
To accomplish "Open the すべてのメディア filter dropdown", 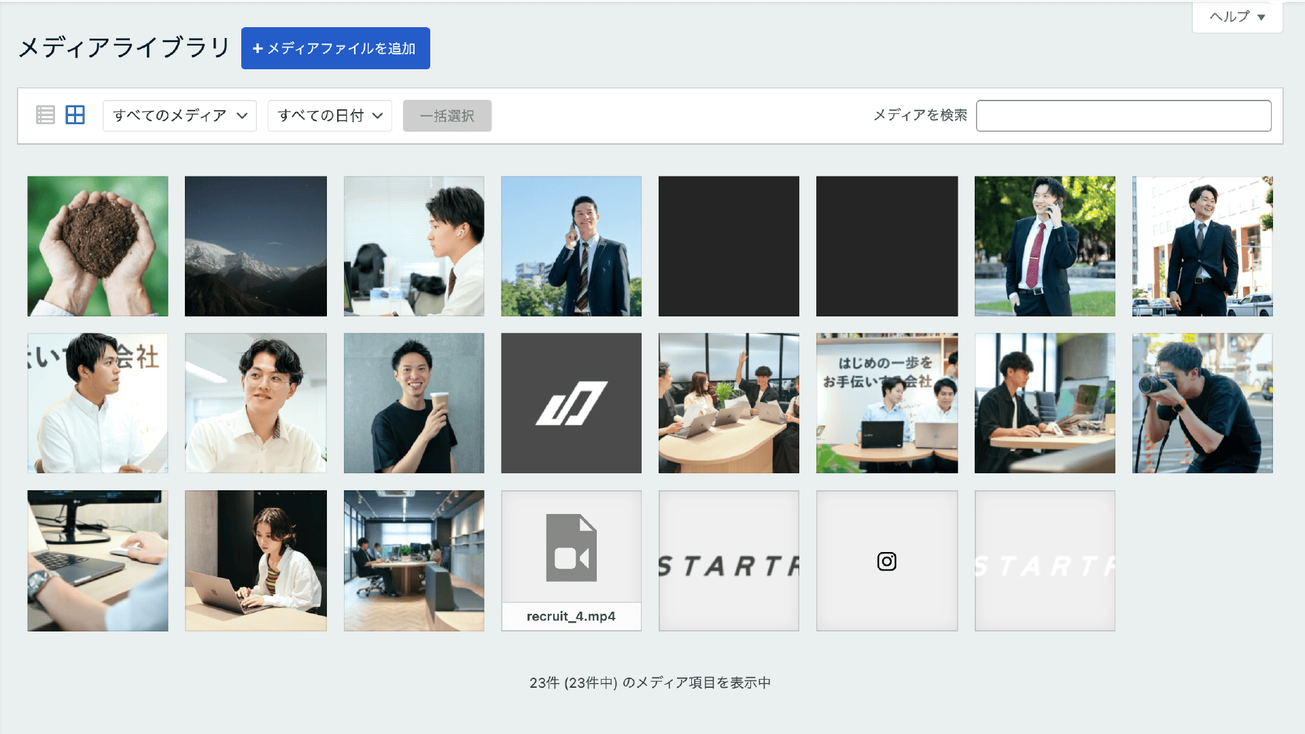I will coord(179,116).
